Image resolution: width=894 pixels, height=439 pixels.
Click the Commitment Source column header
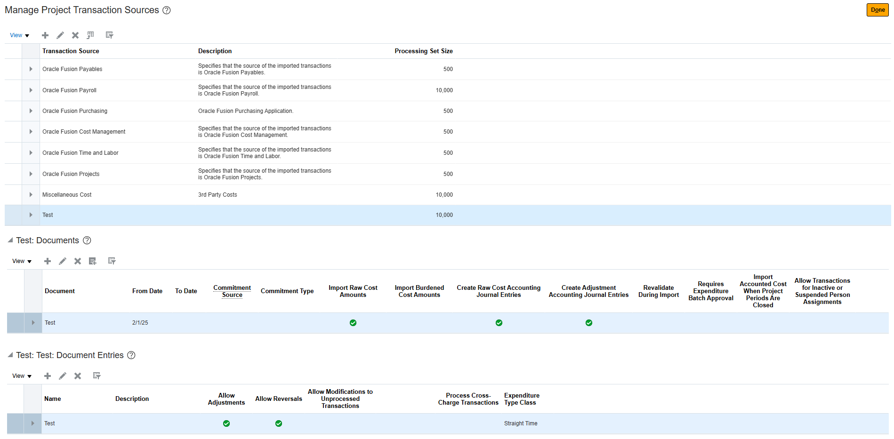tap(232, 291)
